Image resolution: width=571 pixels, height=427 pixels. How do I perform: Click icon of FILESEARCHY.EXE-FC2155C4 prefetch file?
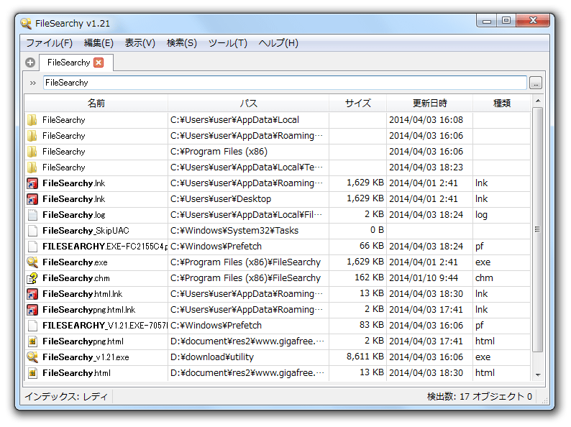[x=32, y=247]
